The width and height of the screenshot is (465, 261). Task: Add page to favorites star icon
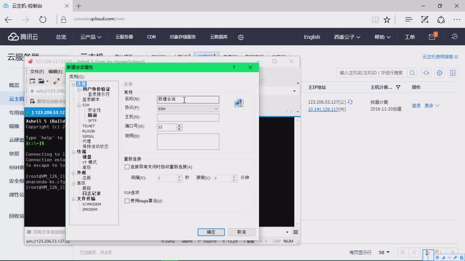tap(387, 20)
